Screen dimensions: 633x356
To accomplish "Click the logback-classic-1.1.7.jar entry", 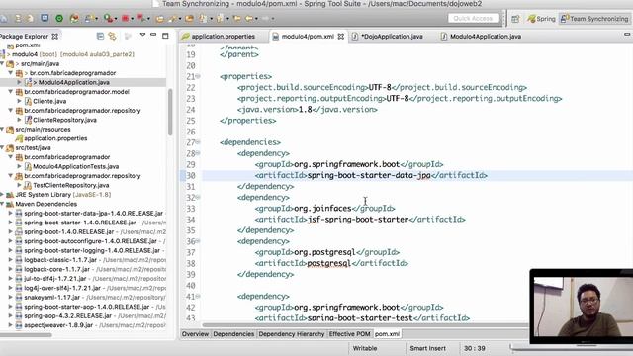I will [x=60, y=260].
